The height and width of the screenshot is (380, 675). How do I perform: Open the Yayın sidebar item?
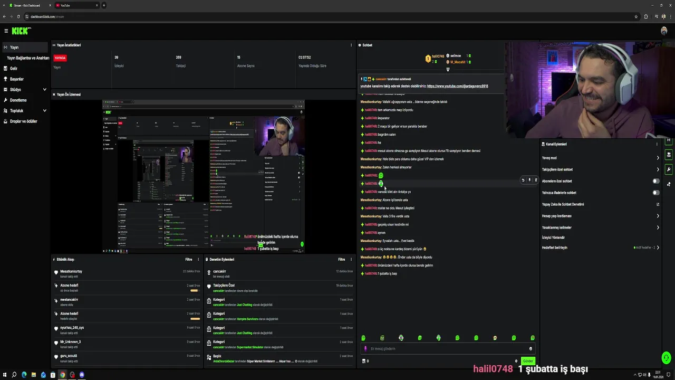pyautogui.click(x=25, y=47)
